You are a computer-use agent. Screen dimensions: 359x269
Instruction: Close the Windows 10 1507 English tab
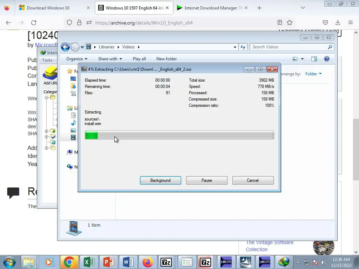pyautogui.click(x=167, y=8)
